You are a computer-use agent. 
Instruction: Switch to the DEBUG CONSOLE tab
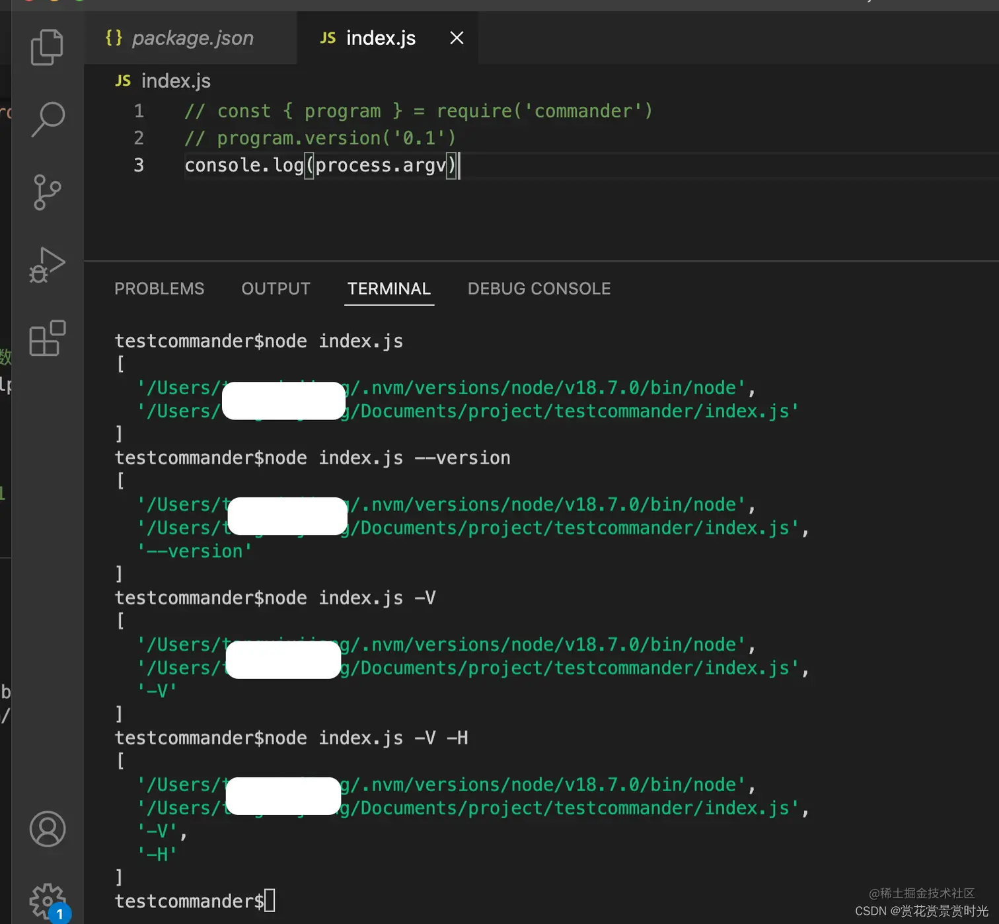coord(539,289)
